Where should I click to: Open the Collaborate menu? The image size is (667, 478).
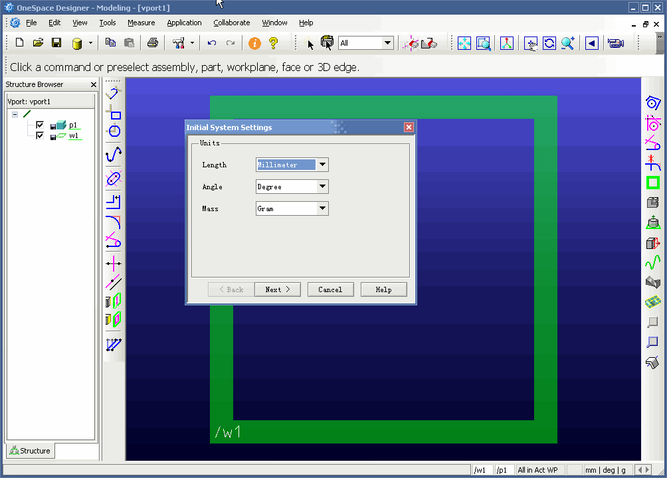[x=232, y=23]
